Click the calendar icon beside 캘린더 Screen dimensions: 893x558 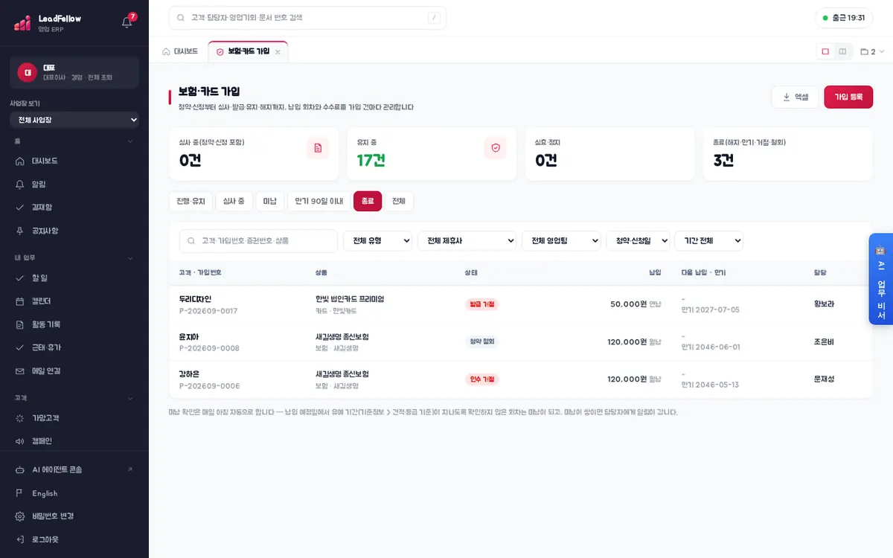(20, 301)
